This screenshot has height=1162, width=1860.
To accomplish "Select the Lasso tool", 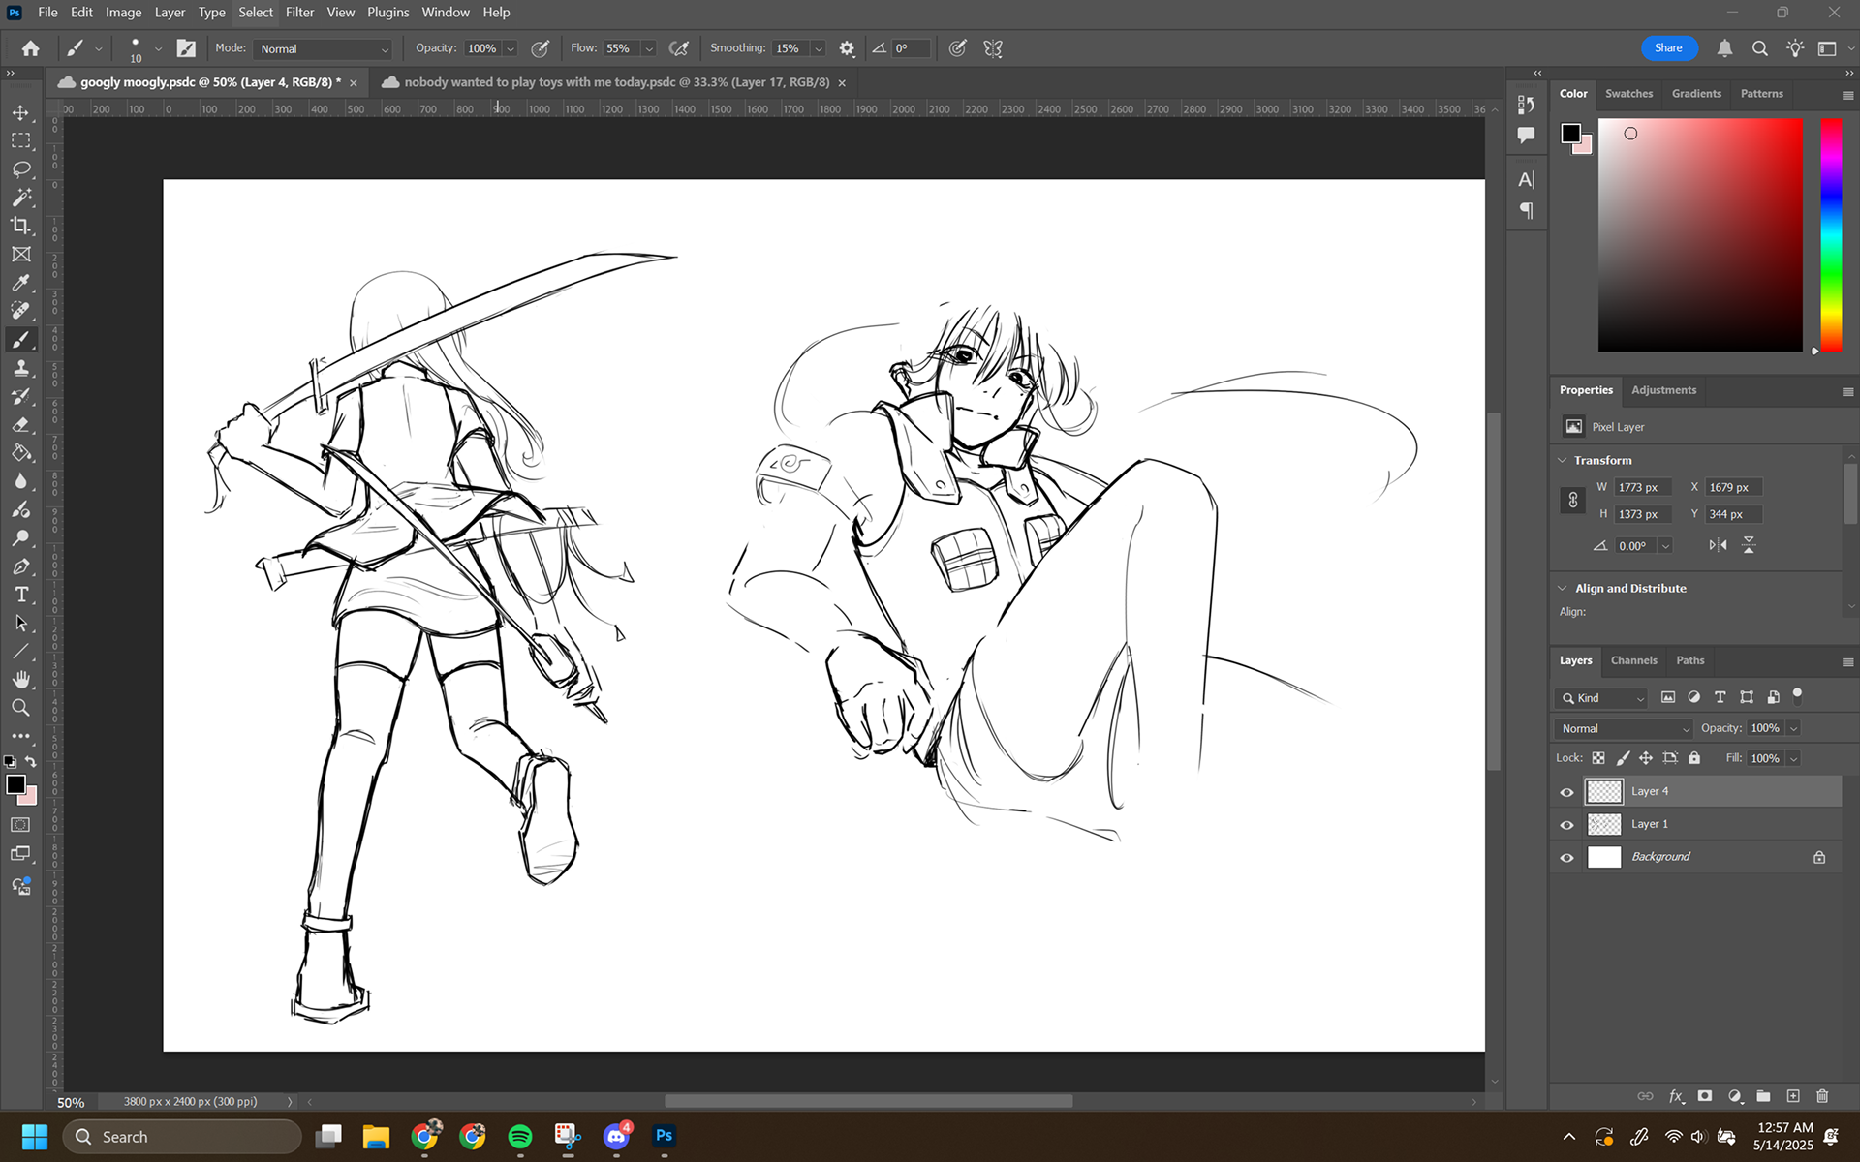I will coord(21,169).
